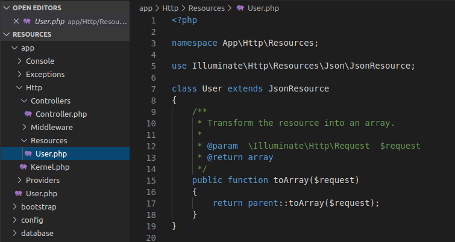Image resolution: width=455 pixels, height=242 pixels.
Task: Click PHP icon of app-level User.php
Action: 19,193
